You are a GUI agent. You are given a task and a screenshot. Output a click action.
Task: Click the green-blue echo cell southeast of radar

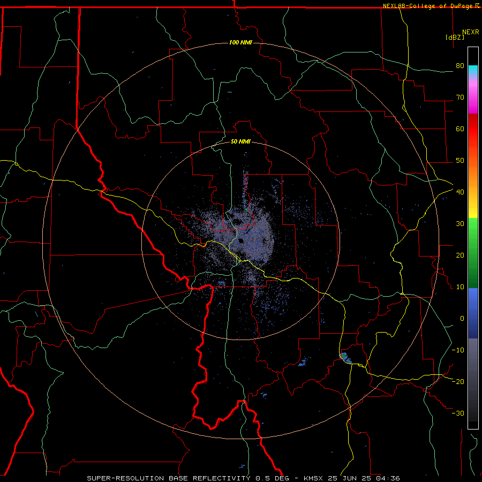coord(346,358)
